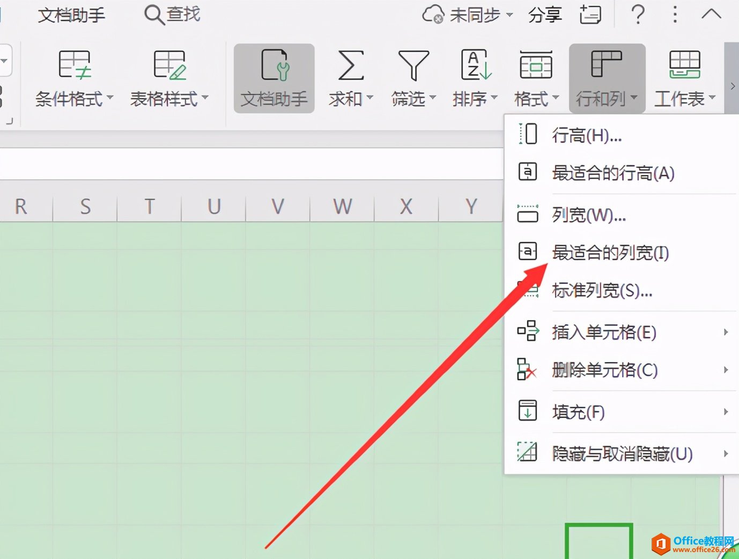The width and height of the screenshot is (739, 559).
Task: Expand the 未同步 dropdown arrow
Action: (509, 14)
